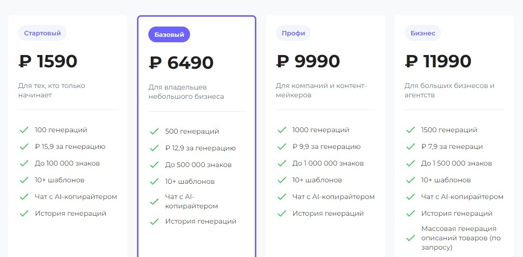Click the Стартовый plan badge

(42, 33)
